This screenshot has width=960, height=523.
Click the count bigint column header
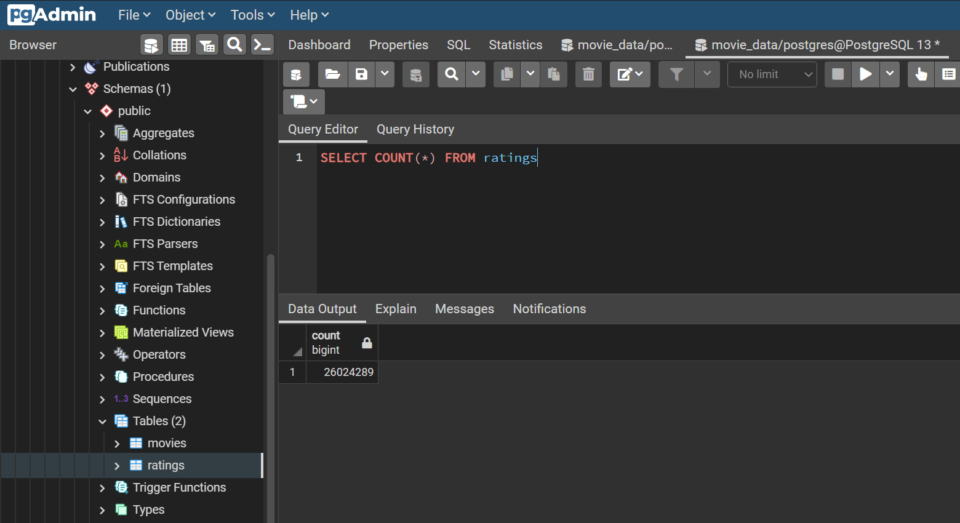(x=342, y=343)
